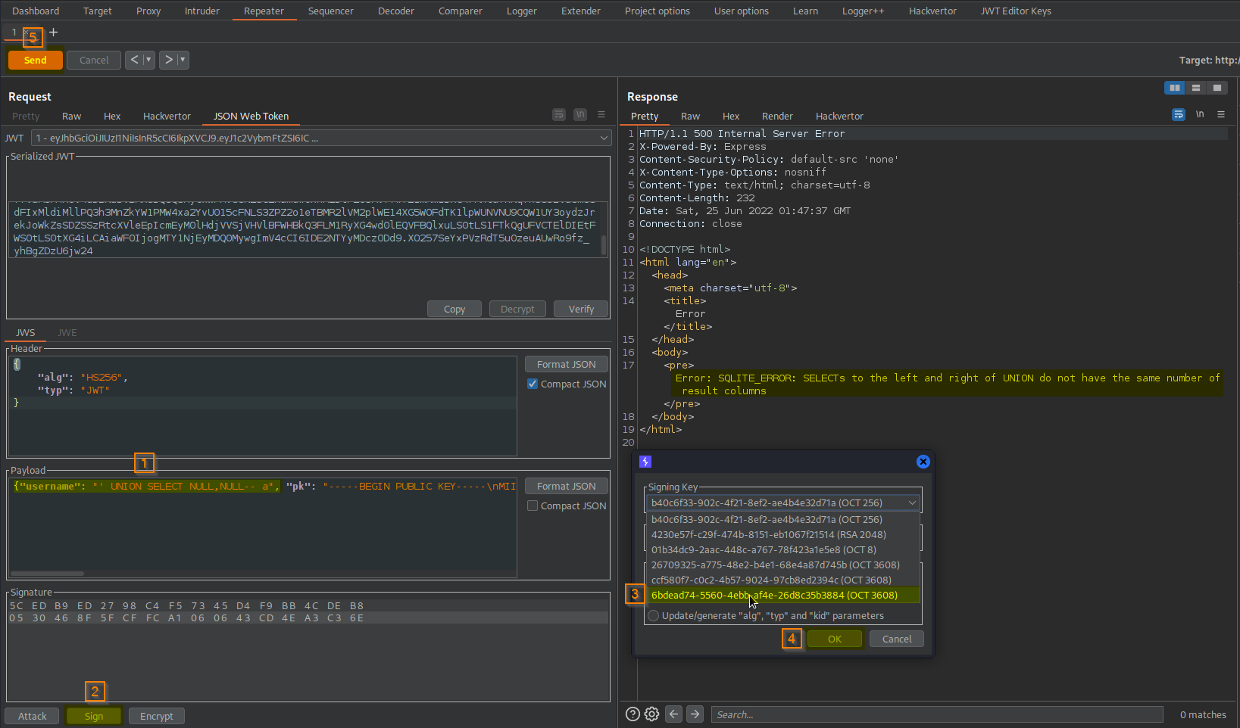Jump to previous search match arrow
The image size is (1240, 728).
[x=673, y=714]
